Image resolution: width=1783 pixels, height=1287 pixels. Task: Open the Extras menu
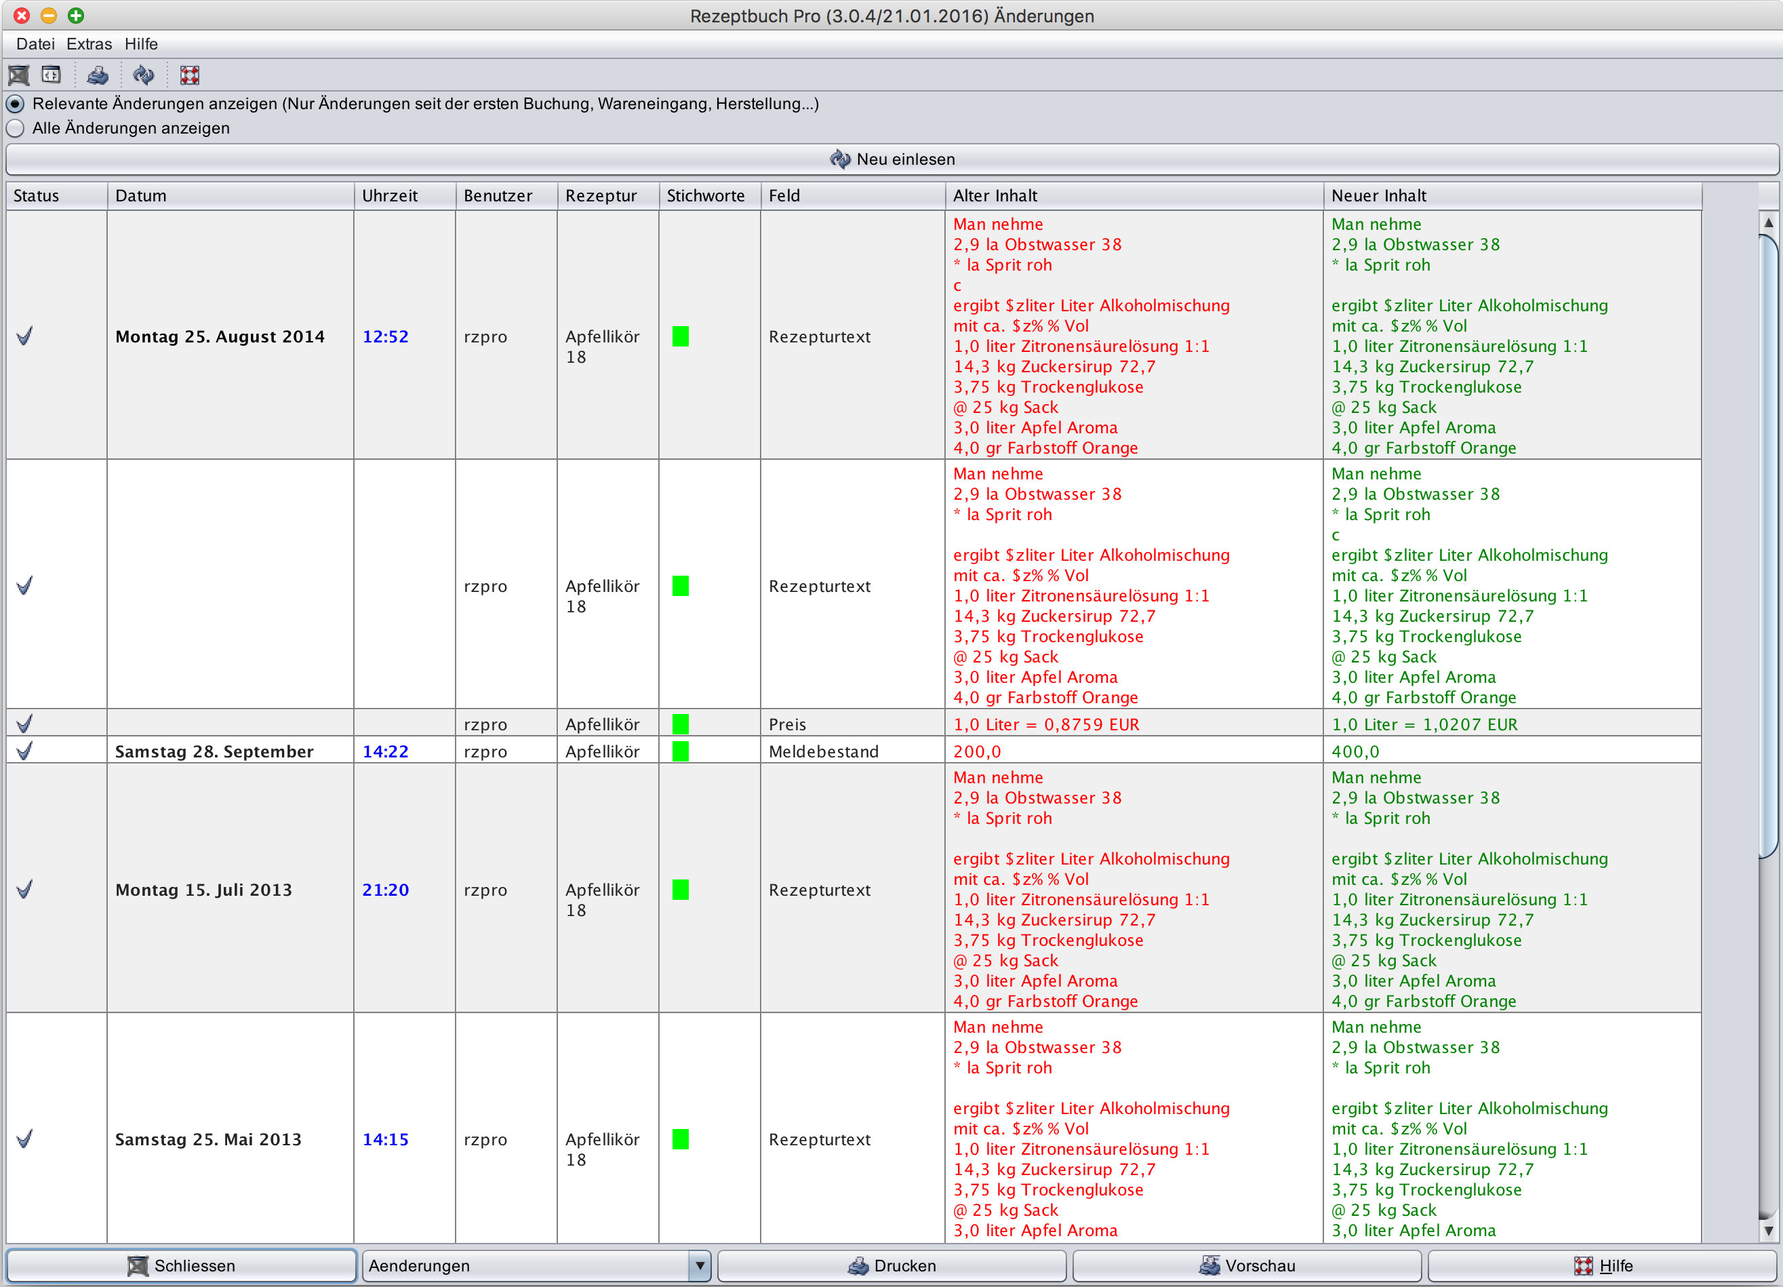pyautogui.click(x=89, y=44)
